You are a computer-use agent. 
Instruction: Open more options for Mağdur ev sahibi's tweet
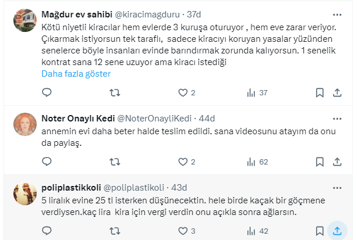(x=337, y=14)
